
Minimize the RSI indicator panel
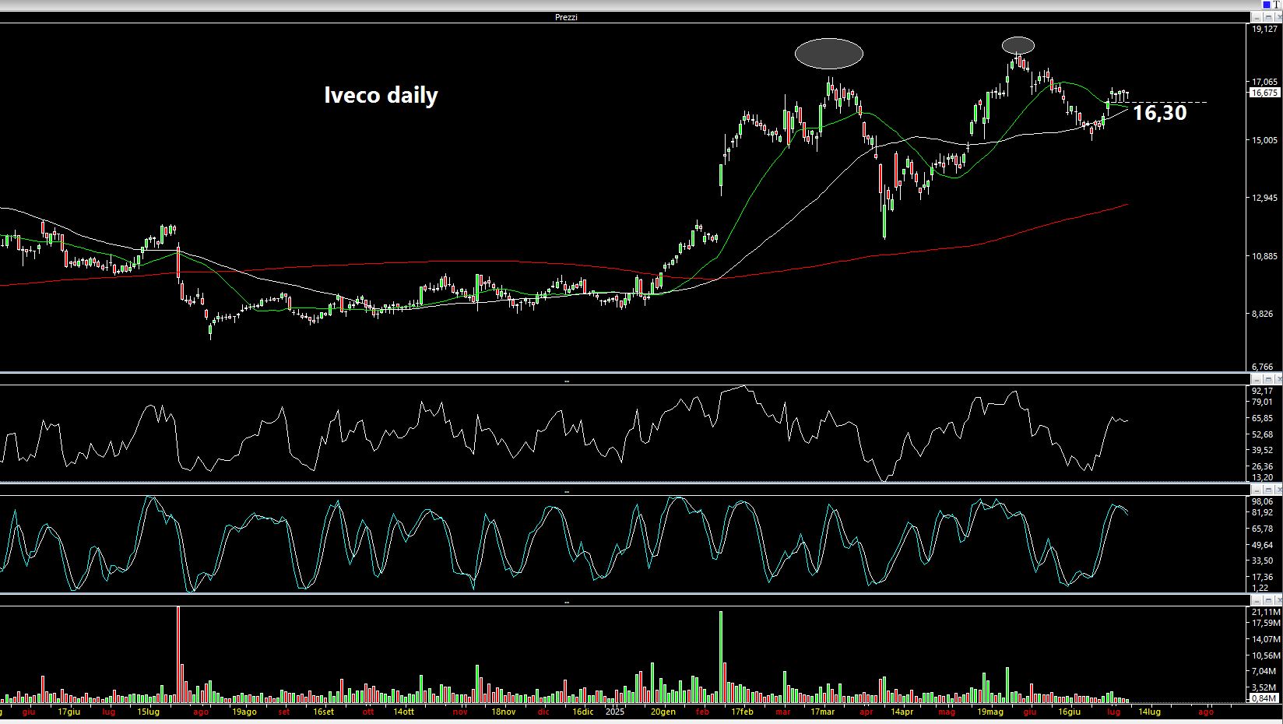pos(1257,379)
